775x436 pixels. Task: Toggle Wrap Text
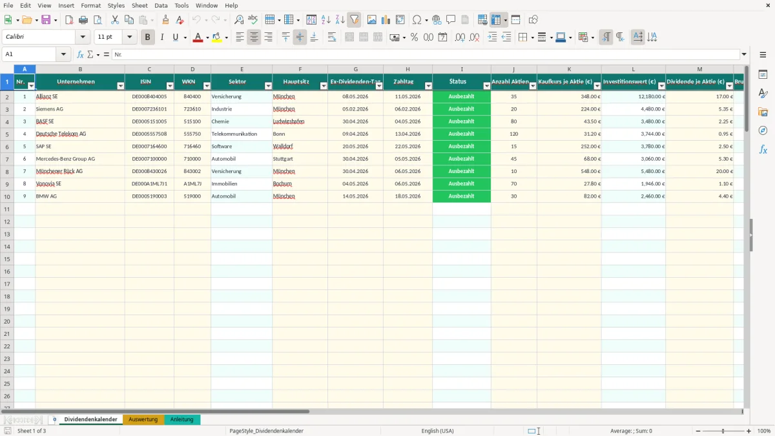point(332,37)
